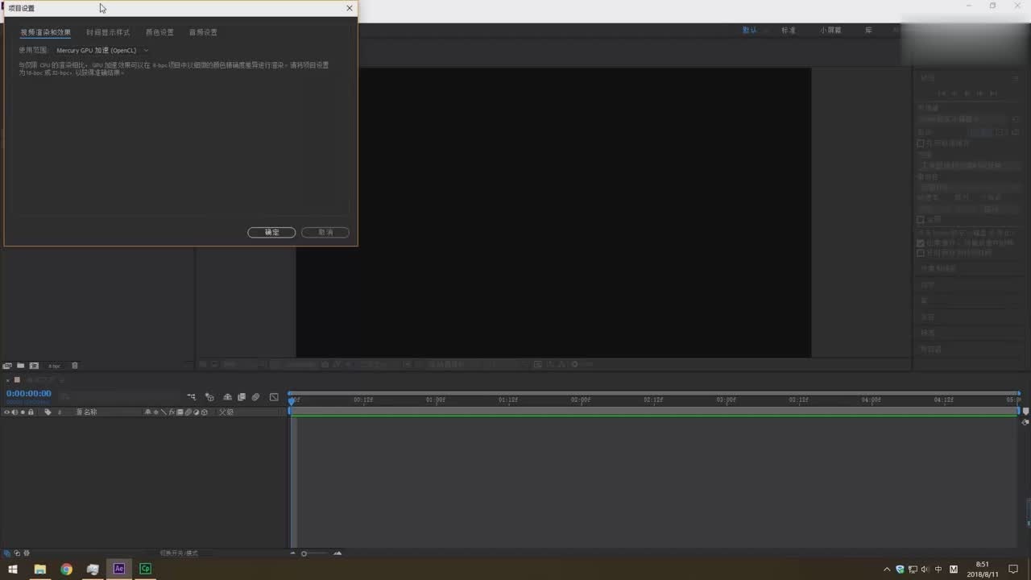This screenshot has width=1031, height=580.
Task: Select the 视频渲染和效果 tab
Action: point(45,32)
